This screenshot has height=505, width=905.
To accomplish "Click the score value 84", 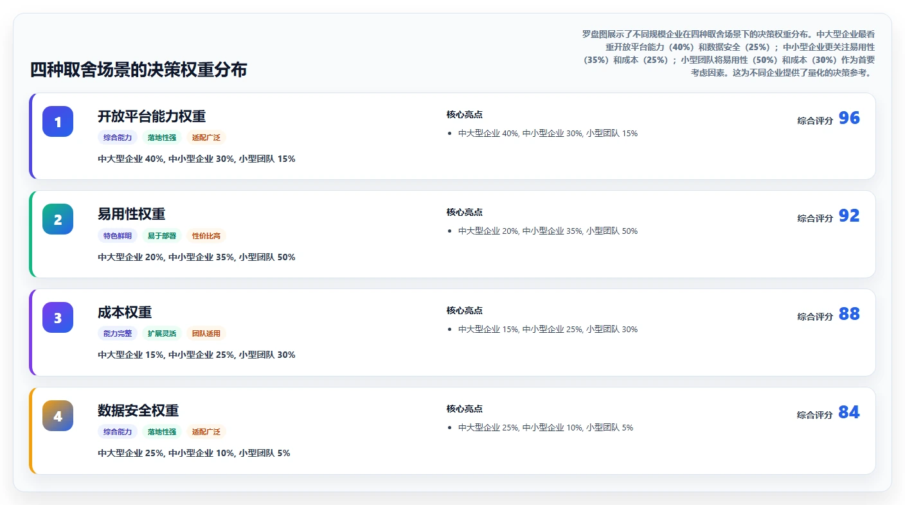I will point(849,412).
